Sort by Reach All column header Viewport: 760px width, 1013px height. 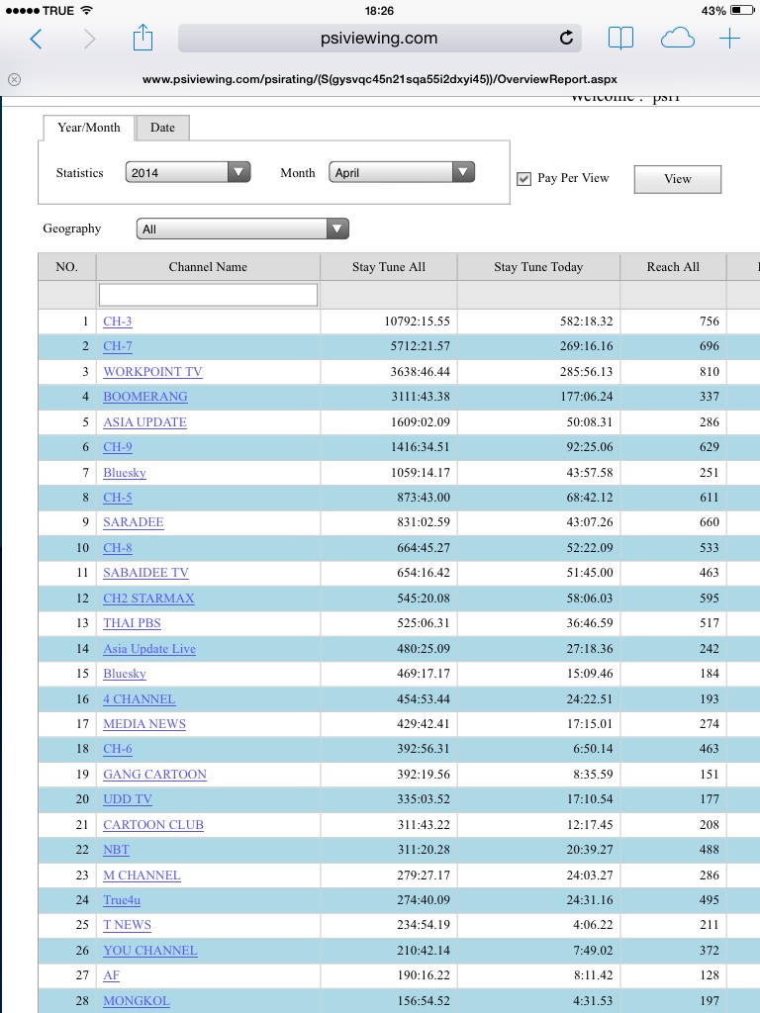tap(673, 267)
